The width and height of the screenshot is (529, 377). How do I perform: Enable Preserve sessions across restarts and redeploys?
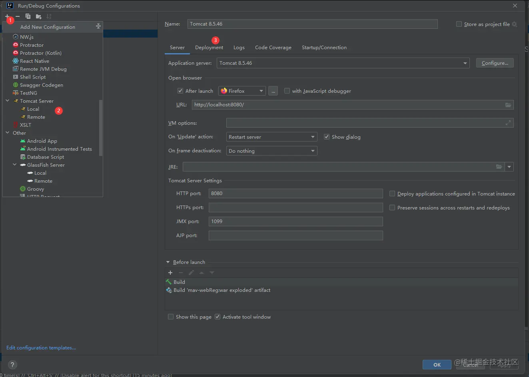(x=392, y=207)
